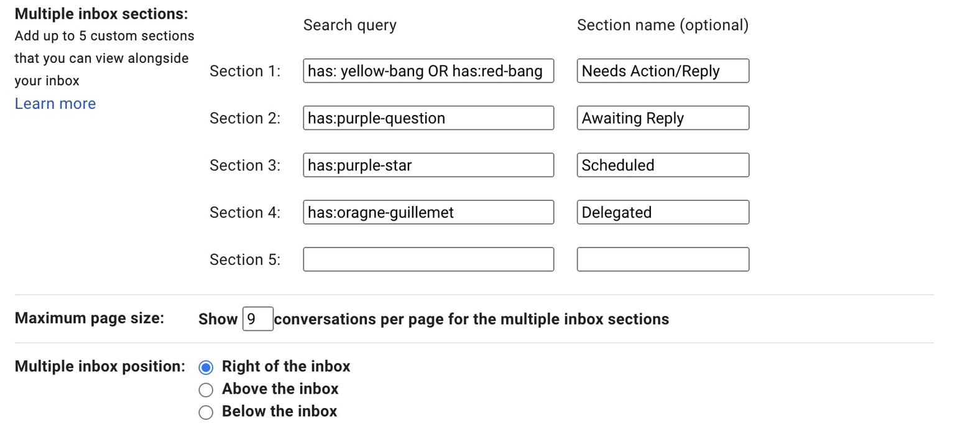955x431 pixels.
Task: Choose "Above the inbox" position option
Action: 206,390
